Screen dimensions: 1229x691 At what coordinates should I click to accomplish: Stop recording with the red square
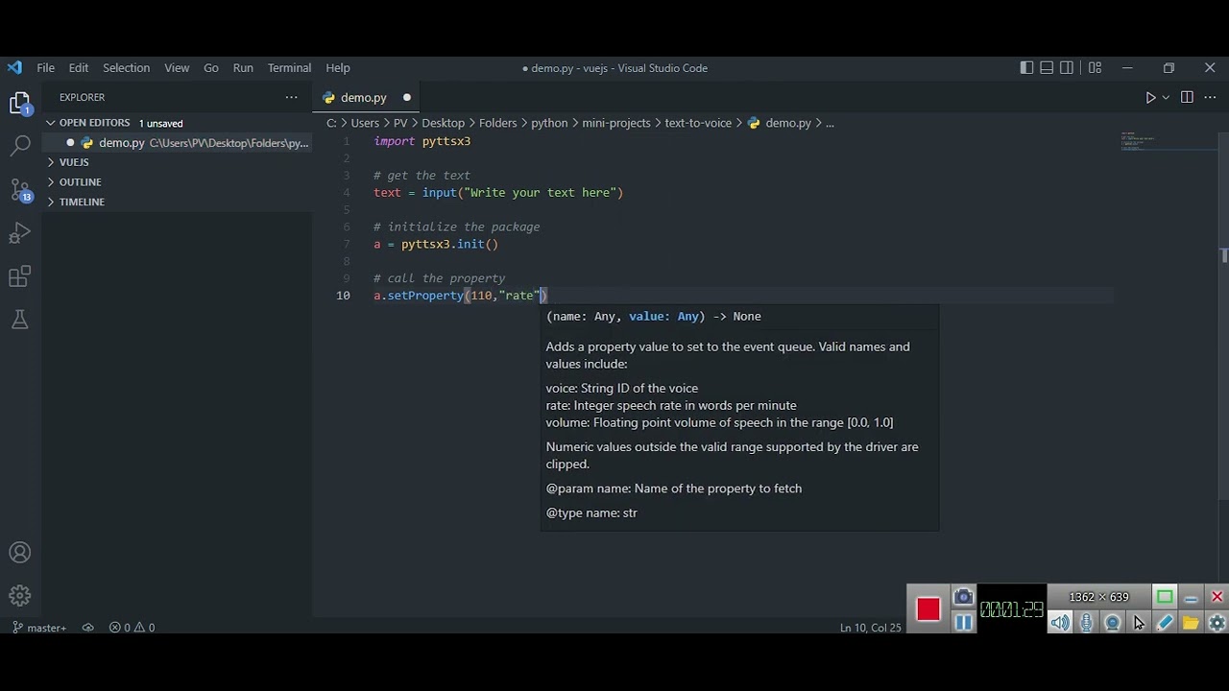point(928,609)
